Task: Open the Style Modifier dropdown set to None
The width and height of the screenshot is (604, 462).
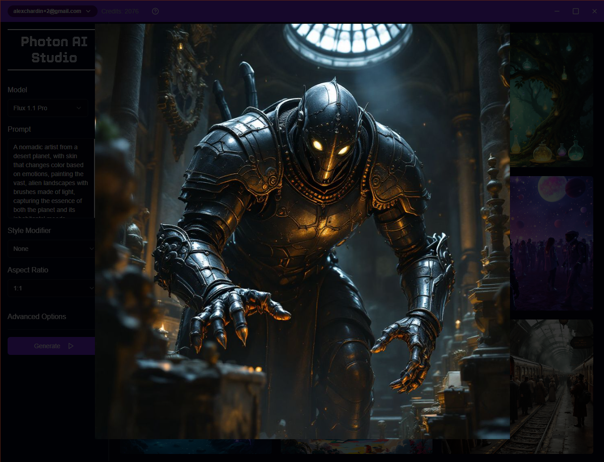Action: pyautogui.click(x=51, y=248)
